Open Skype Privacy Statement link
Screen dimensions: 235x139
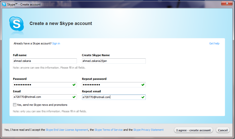tap(148, 130)
